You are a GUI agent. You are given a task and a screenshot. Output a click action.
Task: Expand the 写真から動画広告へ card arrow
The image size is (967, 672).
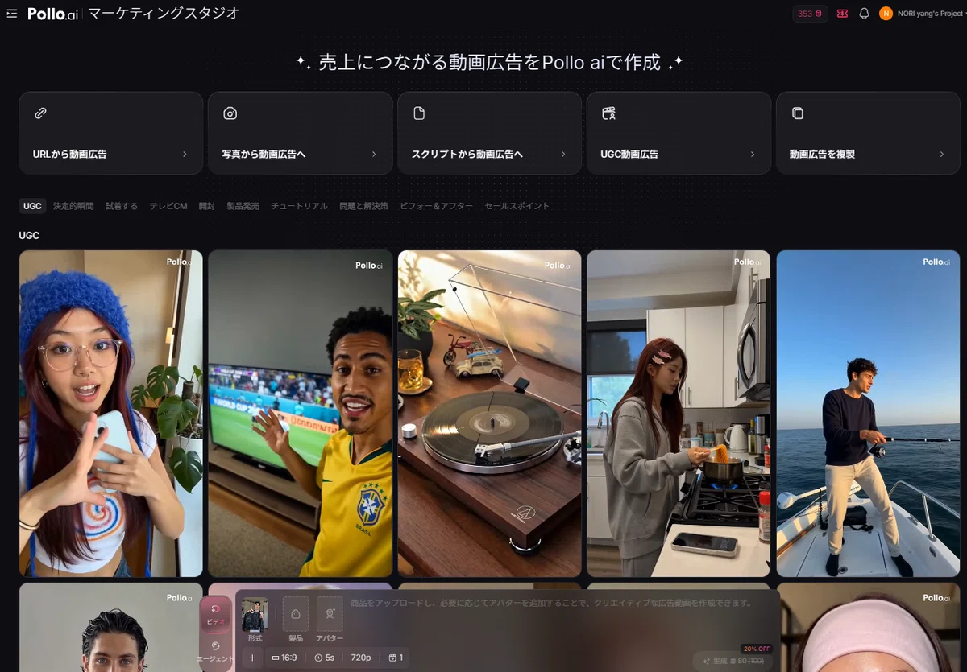point(374,154)
